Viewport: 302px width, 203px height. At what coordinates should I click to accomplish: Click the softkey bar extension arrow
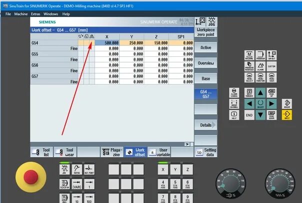pos(187,144)
